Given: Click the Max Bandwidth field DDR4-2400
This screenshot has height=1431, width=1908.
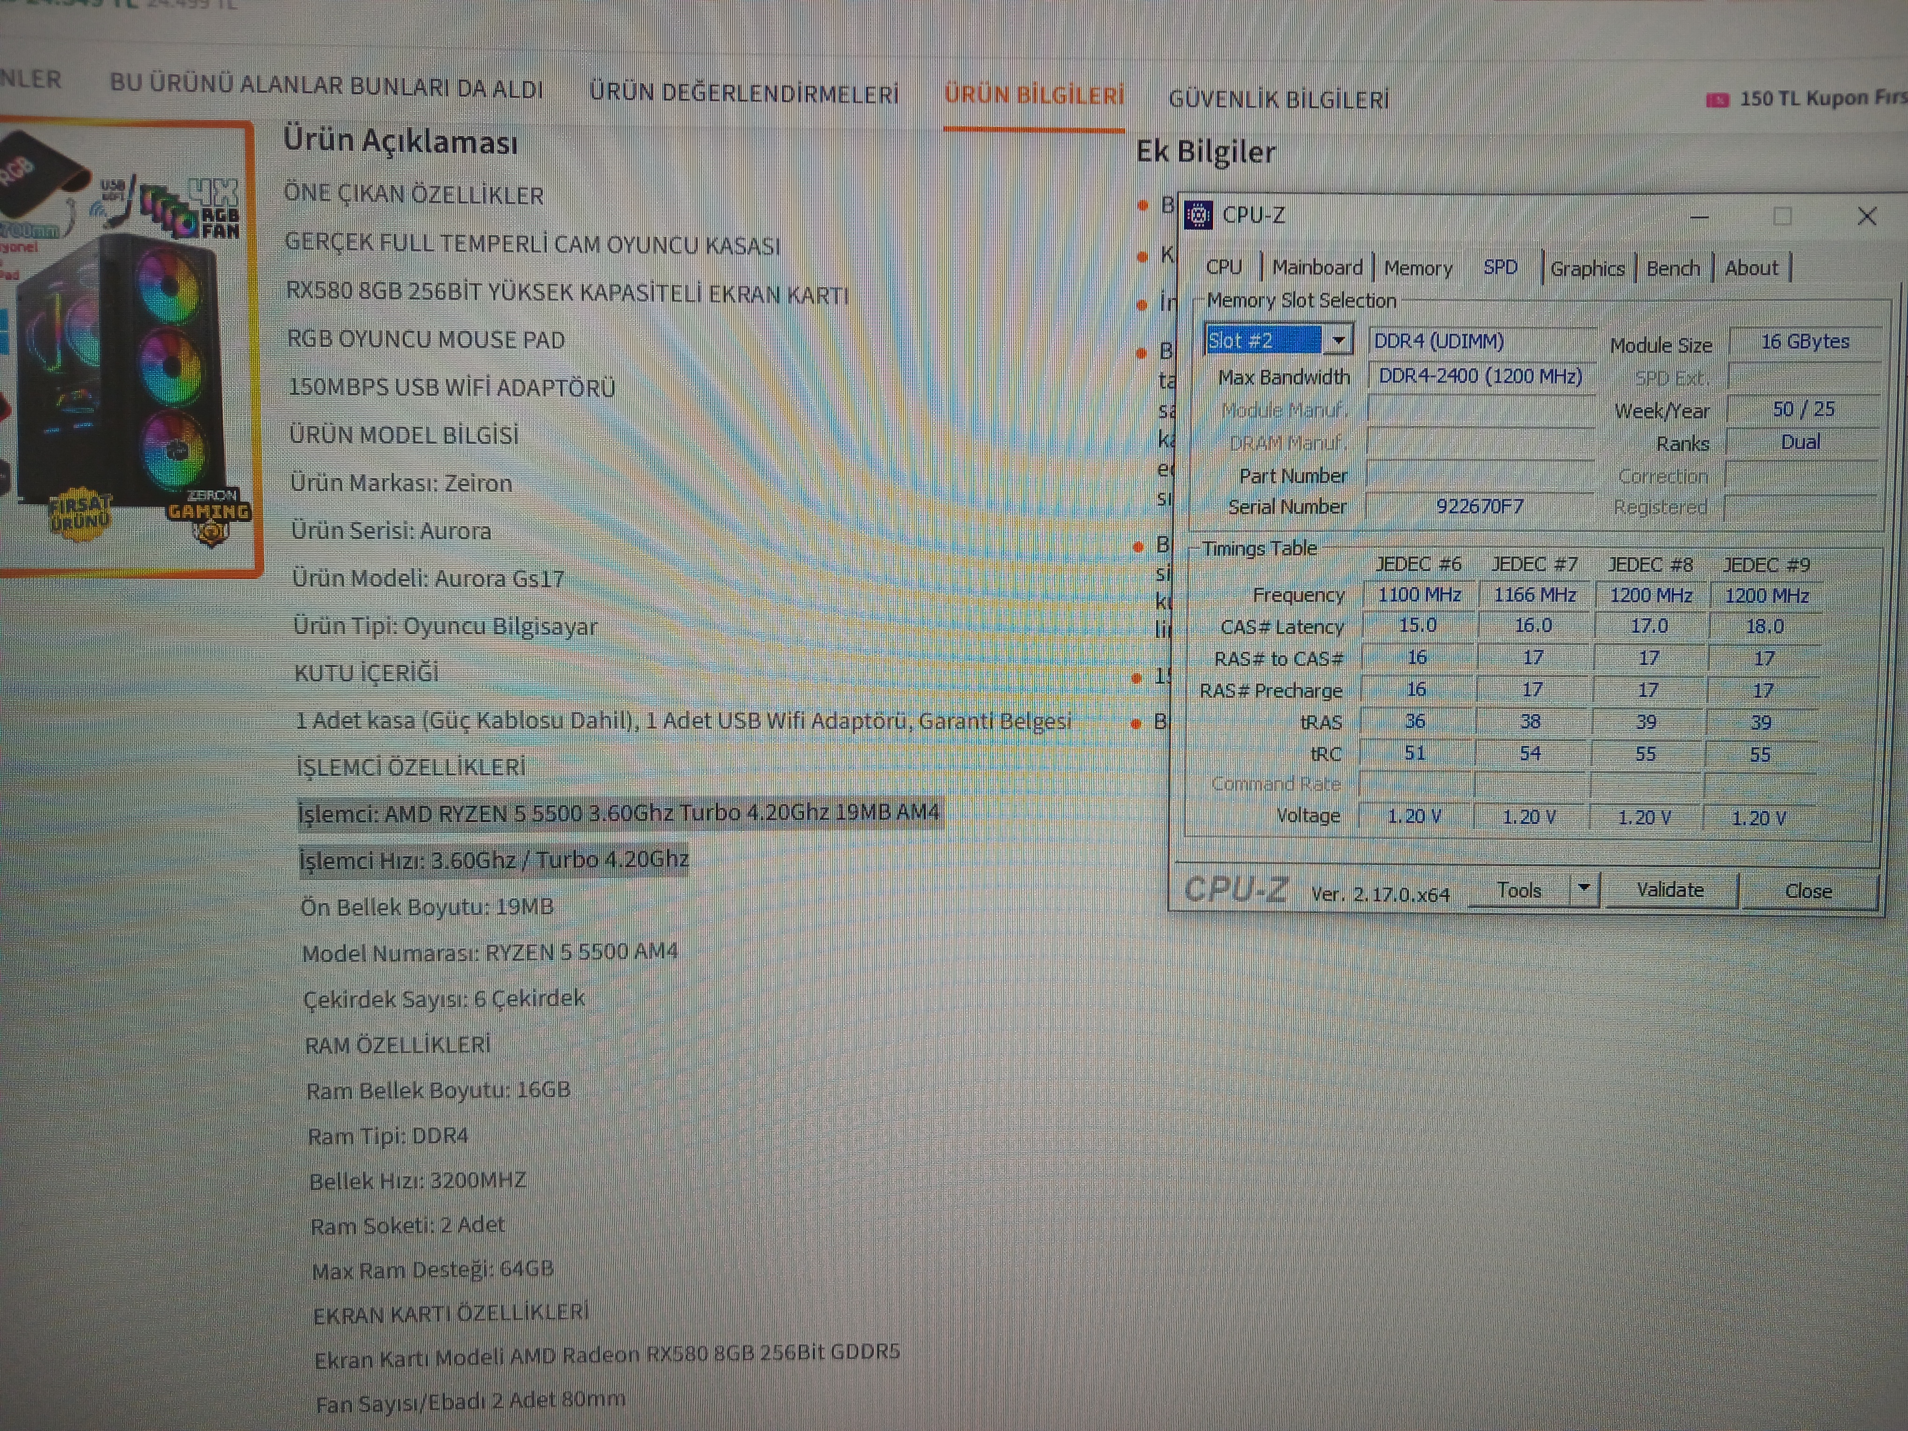Looking at the screenshot, I should click(x=1480, y=376).
